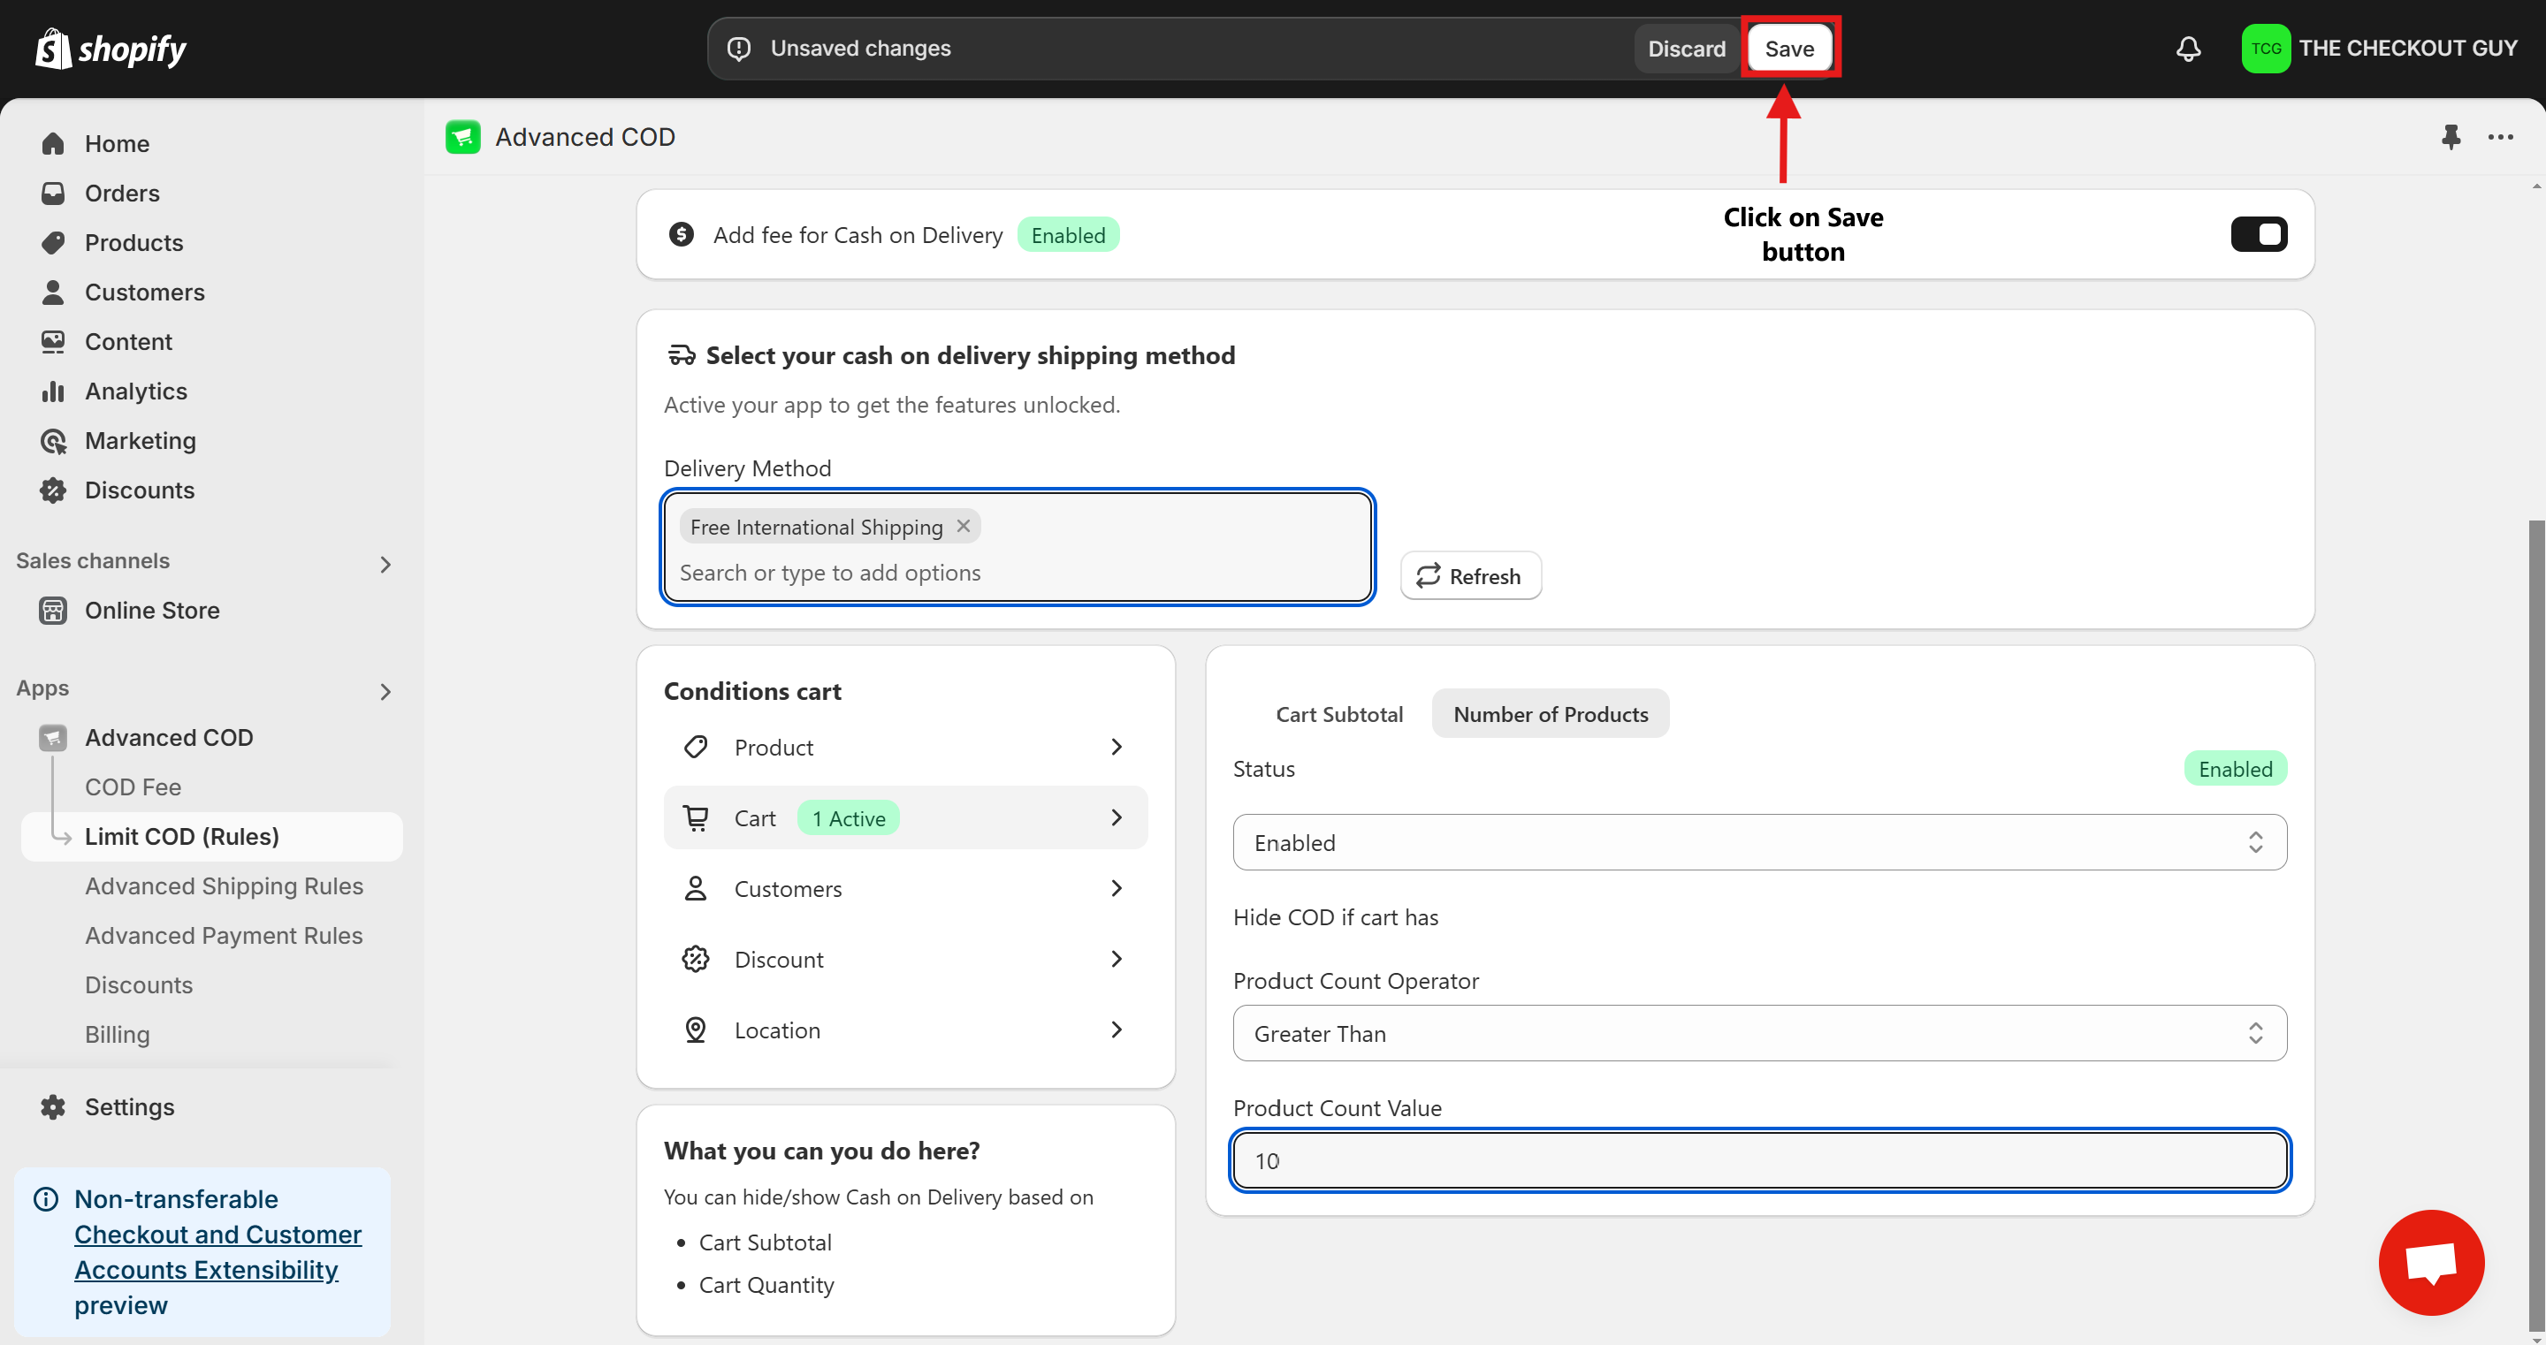
Task: Expand the Apps section chevron
Action: tap(386, 692)
